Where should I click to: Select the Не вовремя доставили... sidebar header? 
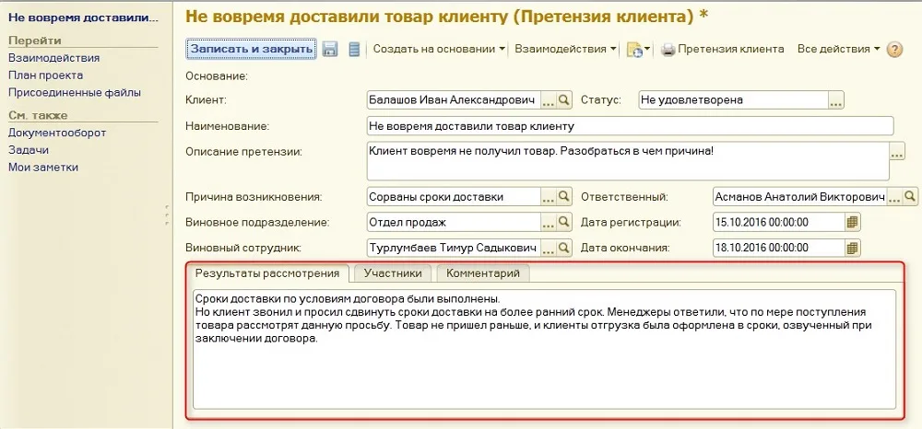[83, 17]
